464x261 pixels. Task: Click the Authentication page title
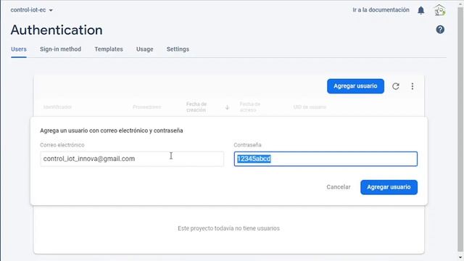57,30
